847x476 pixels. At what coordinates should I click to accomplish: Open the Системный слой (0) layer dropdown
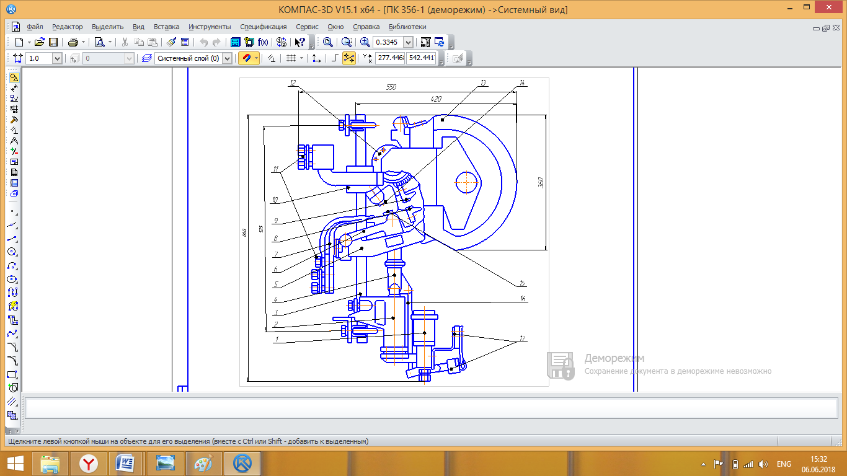tap(227, 58)
